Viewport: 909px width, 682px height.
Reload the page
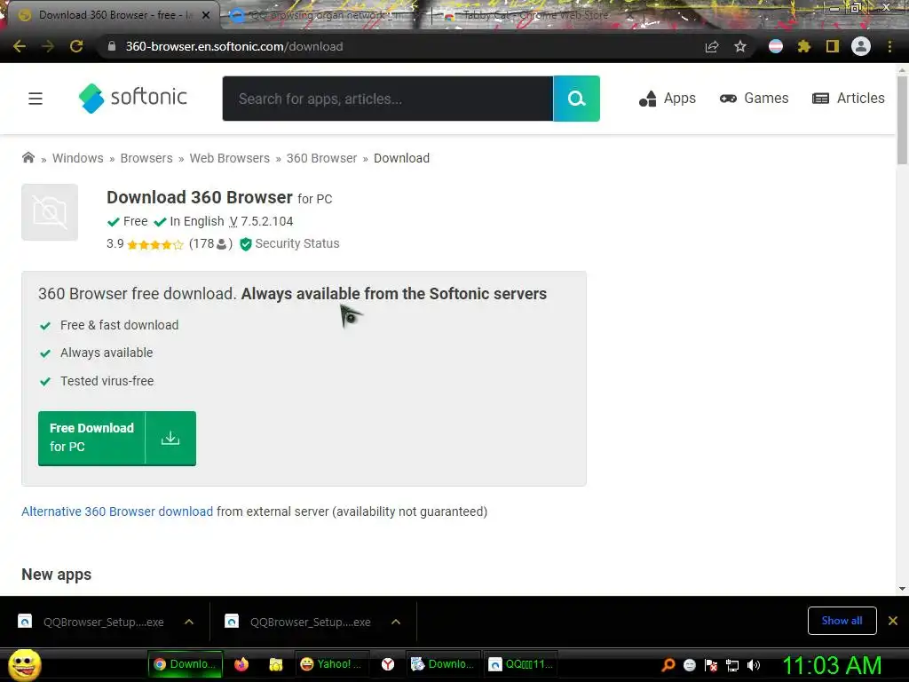[76, 46]
